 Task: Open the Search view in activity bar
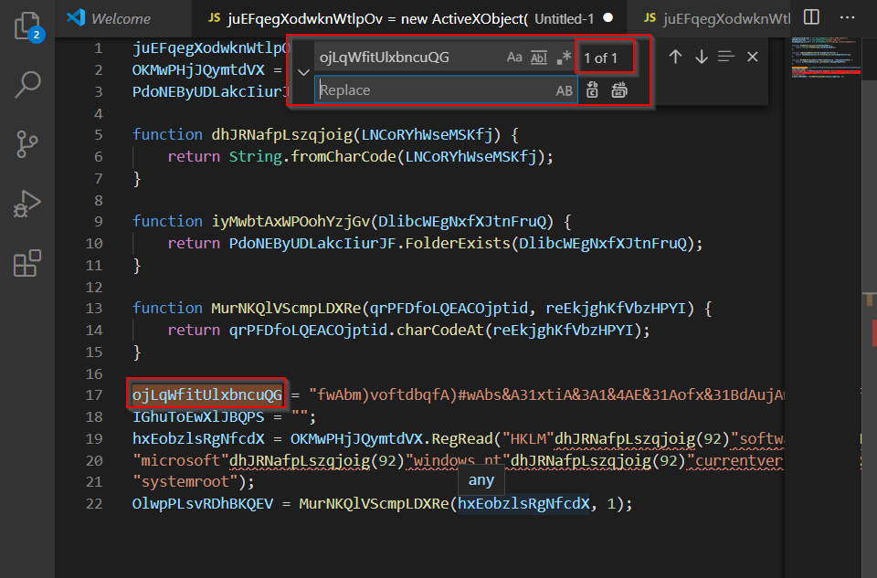click(27, 84)
